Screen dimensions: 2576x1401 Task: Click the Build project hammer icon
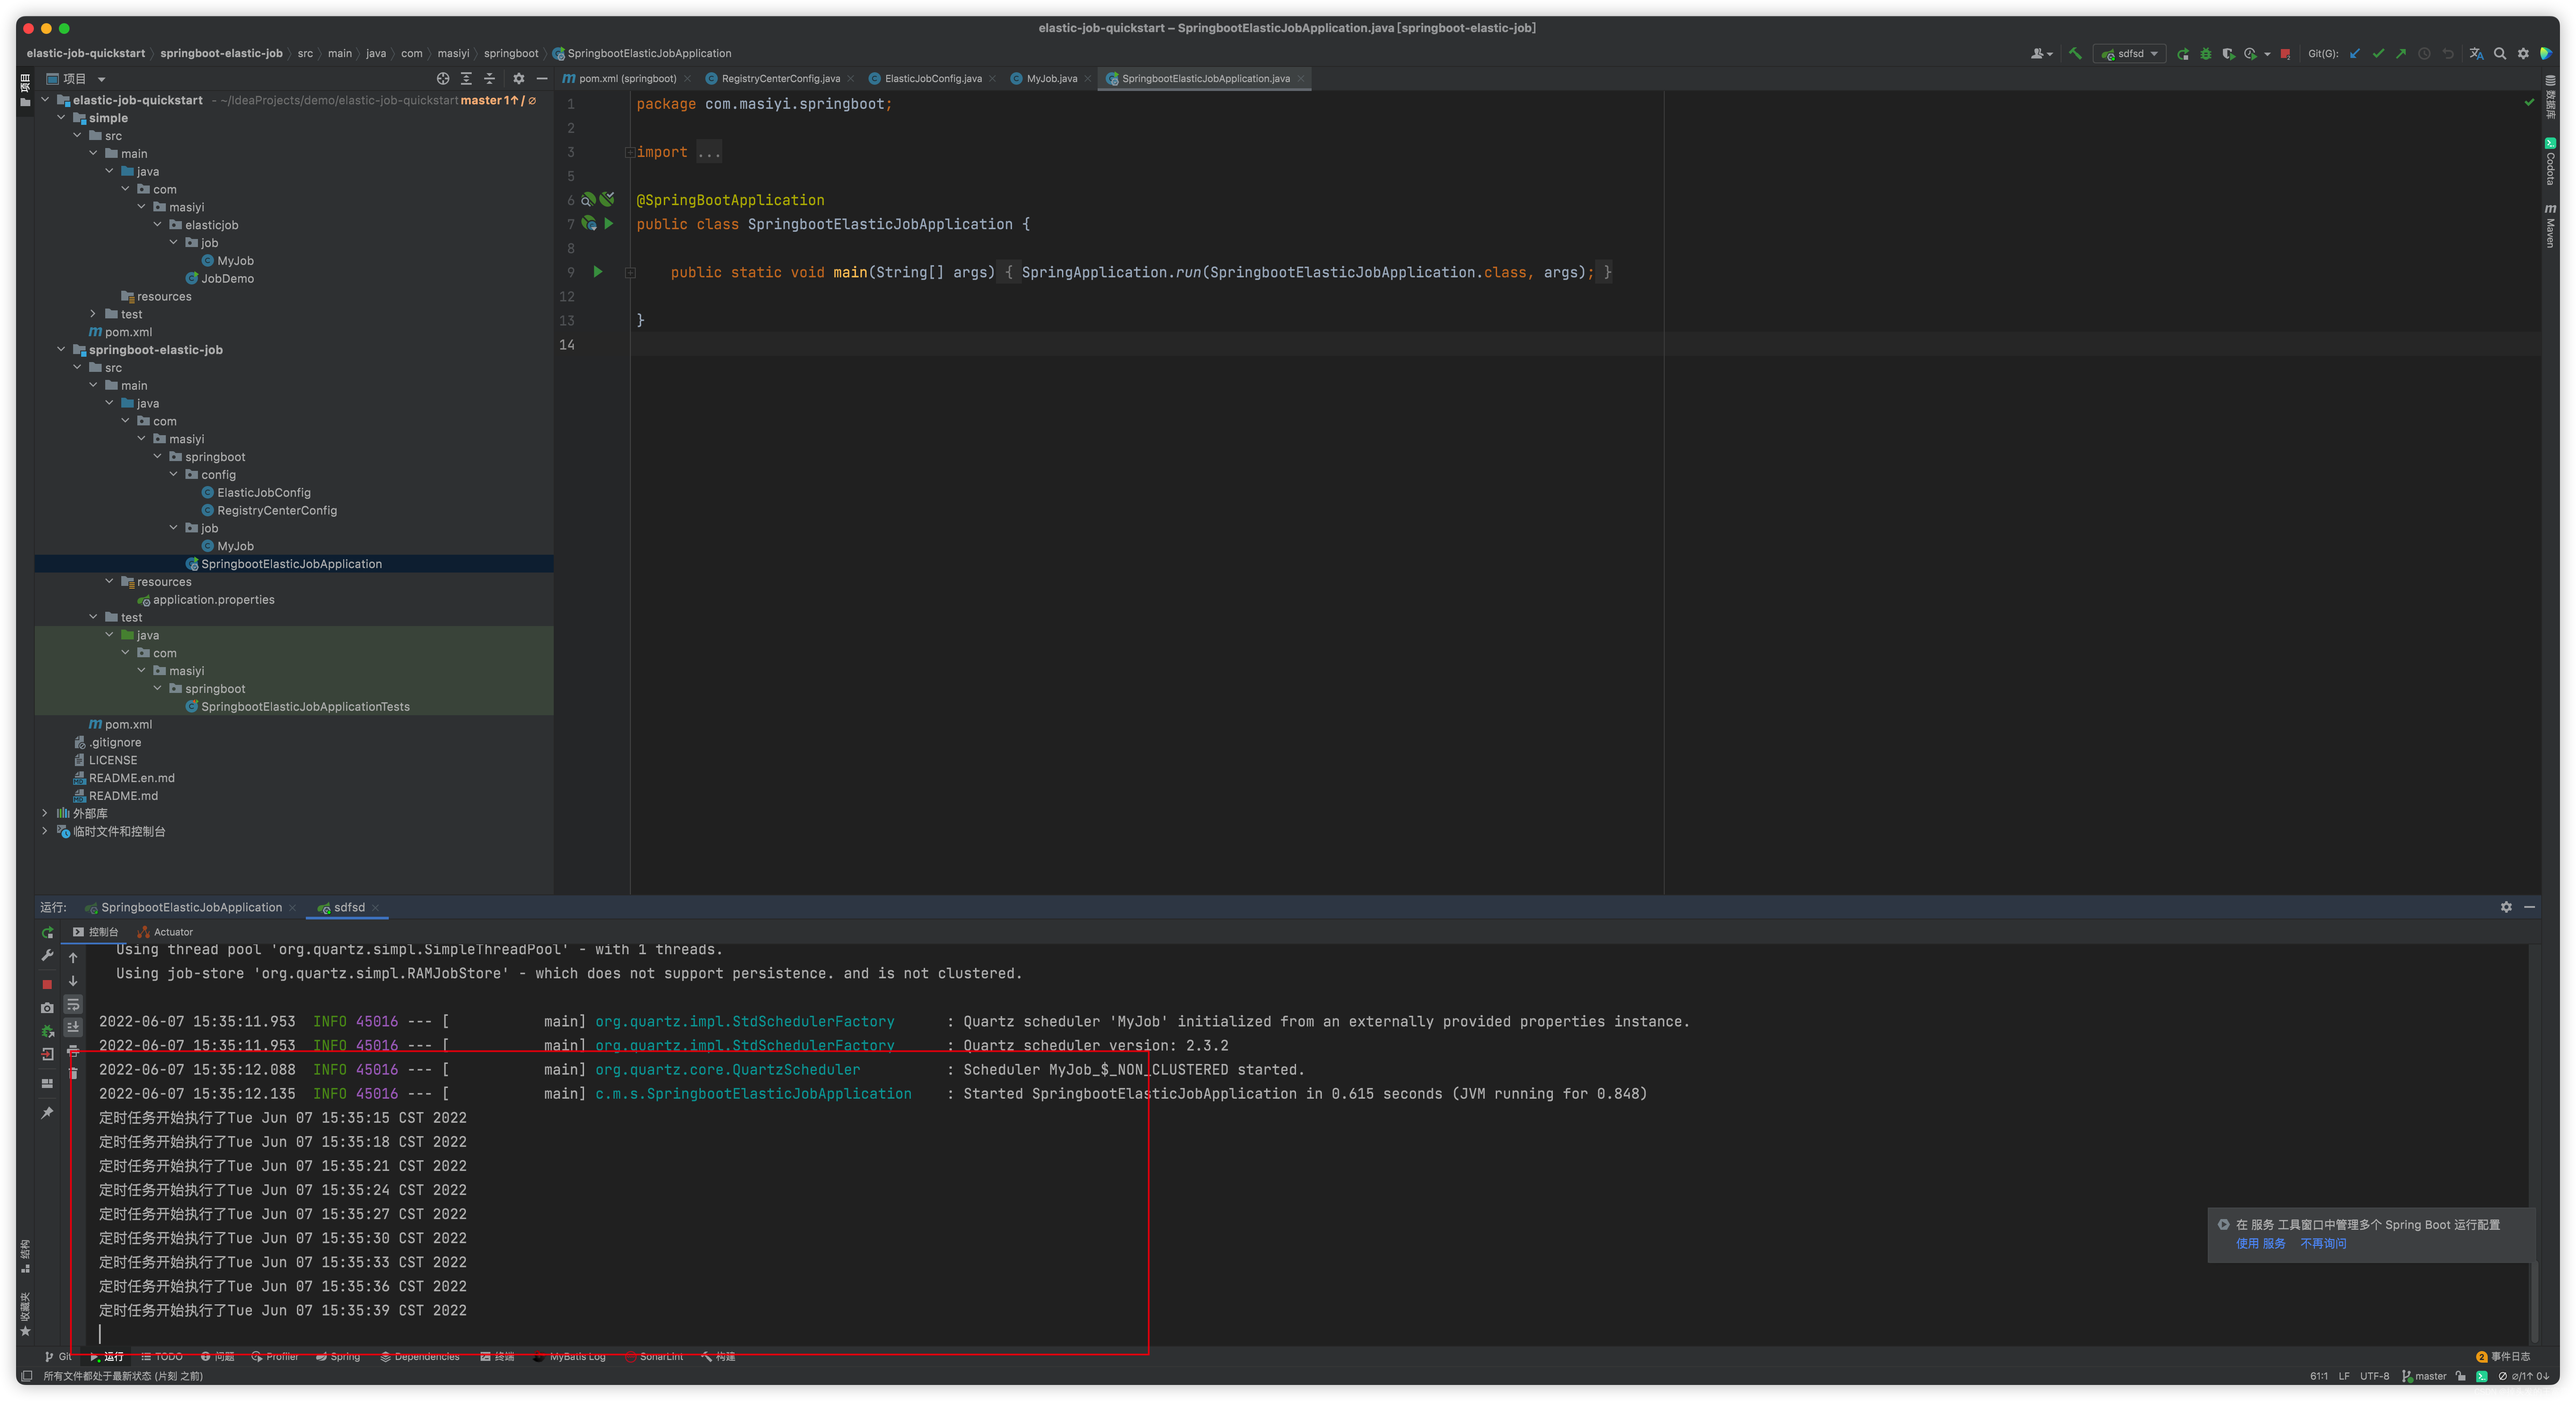pos(2075,54)
